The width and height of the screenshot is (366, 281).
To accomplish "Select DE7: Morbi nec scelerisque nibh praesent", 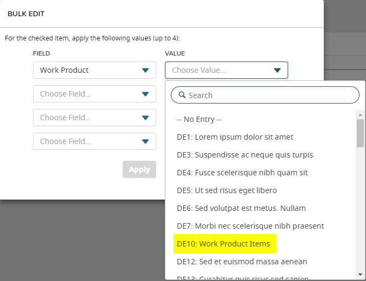I will click(250, 226).
